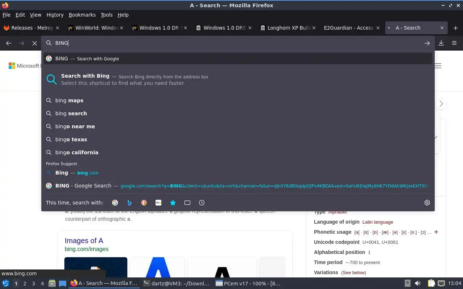Switch to PCem v17 window
Image resolution: width=463 pixels, height=289 pixels.
(x=248, y=283)
